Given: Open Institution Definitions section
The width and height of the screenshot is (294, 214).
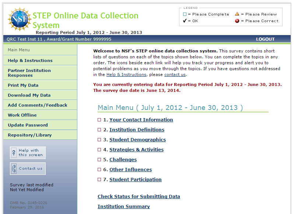Looking at the screenshot, I should coord(137,130).
